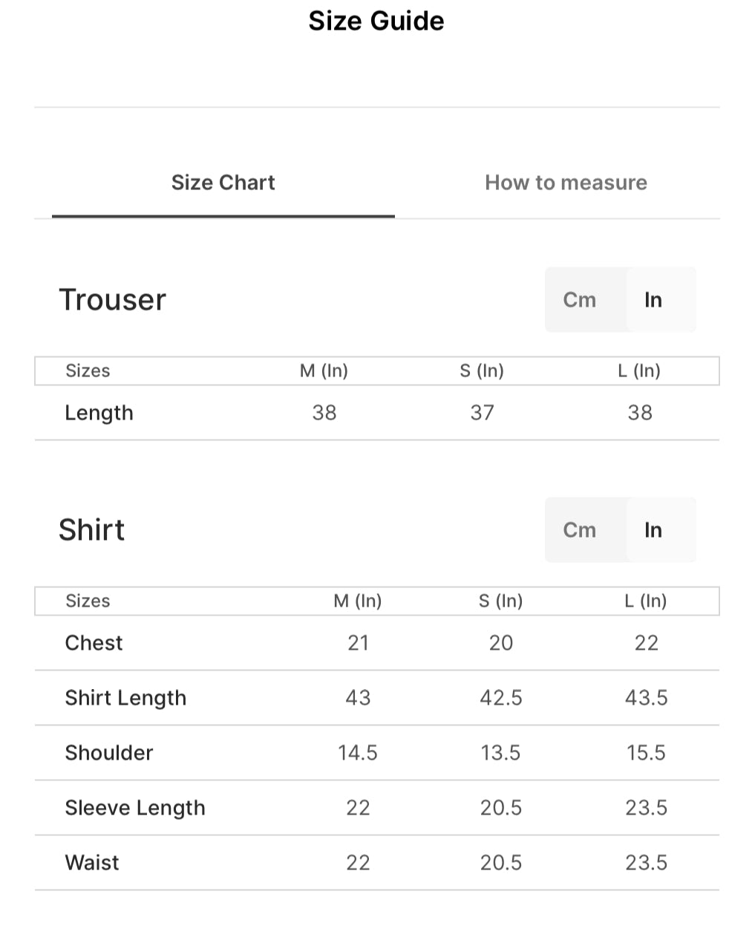Click Shirt S (In) column header
This screenshot has width=755, height=946.
pos(501,601)
